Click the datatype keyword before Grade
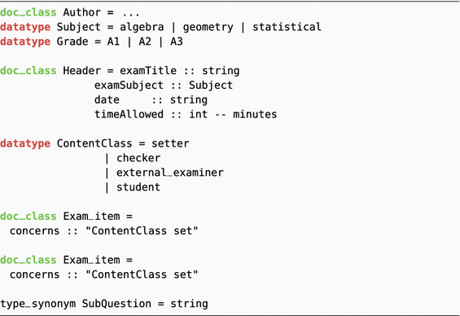 (25, 42)
